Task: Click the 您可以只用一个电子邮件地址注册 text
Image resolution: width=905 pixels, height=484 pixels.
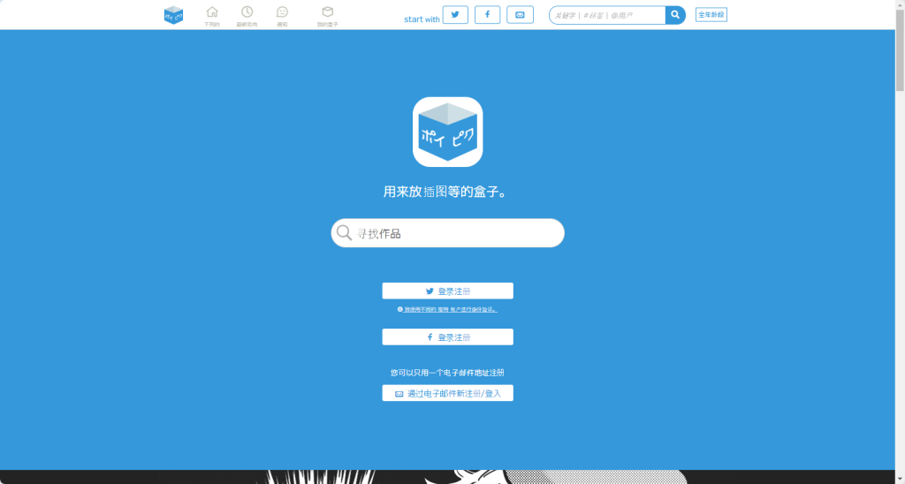Action: click(x=447, y=374)
